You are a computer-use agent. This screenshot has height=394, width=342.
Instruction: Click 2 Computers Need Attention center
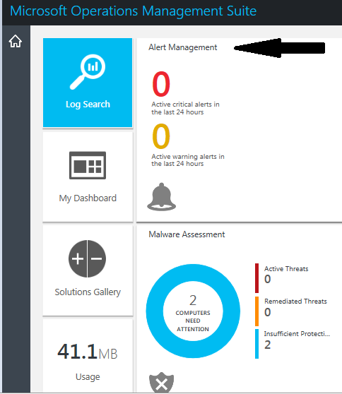(193, 311)
